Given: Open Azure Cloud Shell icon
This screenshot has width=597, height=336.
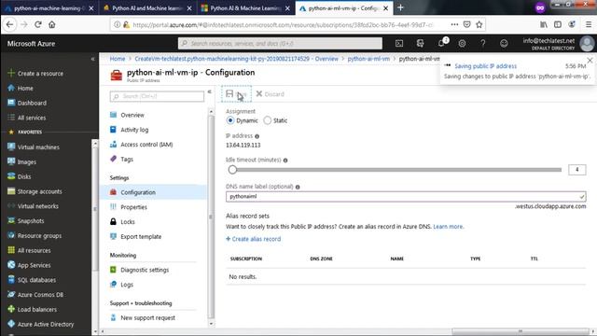Looking at the screenshot, I should click(x=399, y=44).
